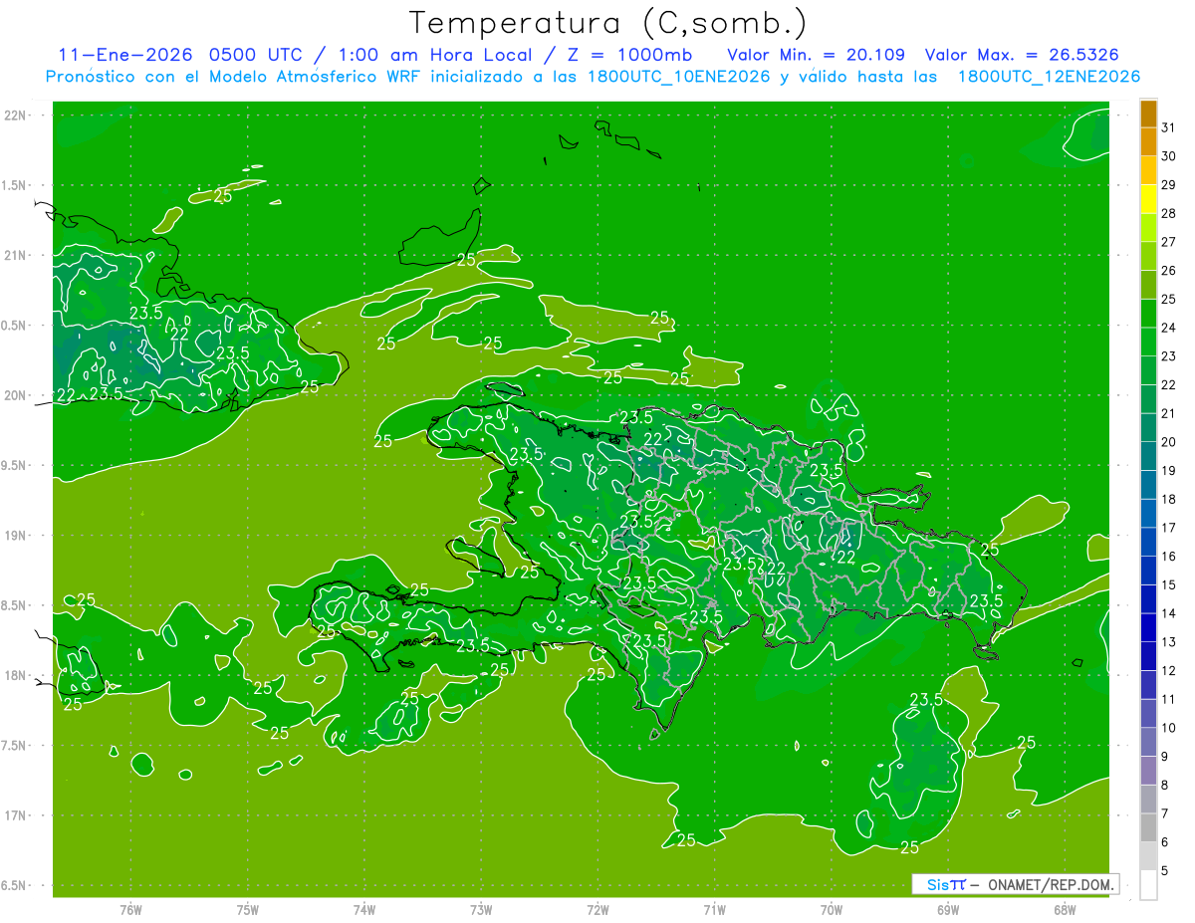1195x923 pixels.
Task: Click the 'Valor Min. = 20.109' text
Action: pyautogui.click(x=816, y=55)
